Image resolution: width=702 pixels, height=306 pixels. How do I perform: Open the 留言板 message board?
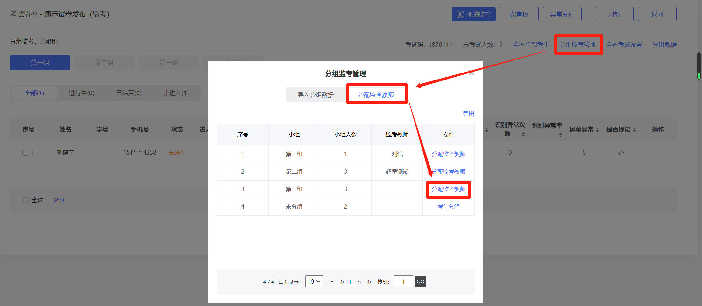coord(519,14)
